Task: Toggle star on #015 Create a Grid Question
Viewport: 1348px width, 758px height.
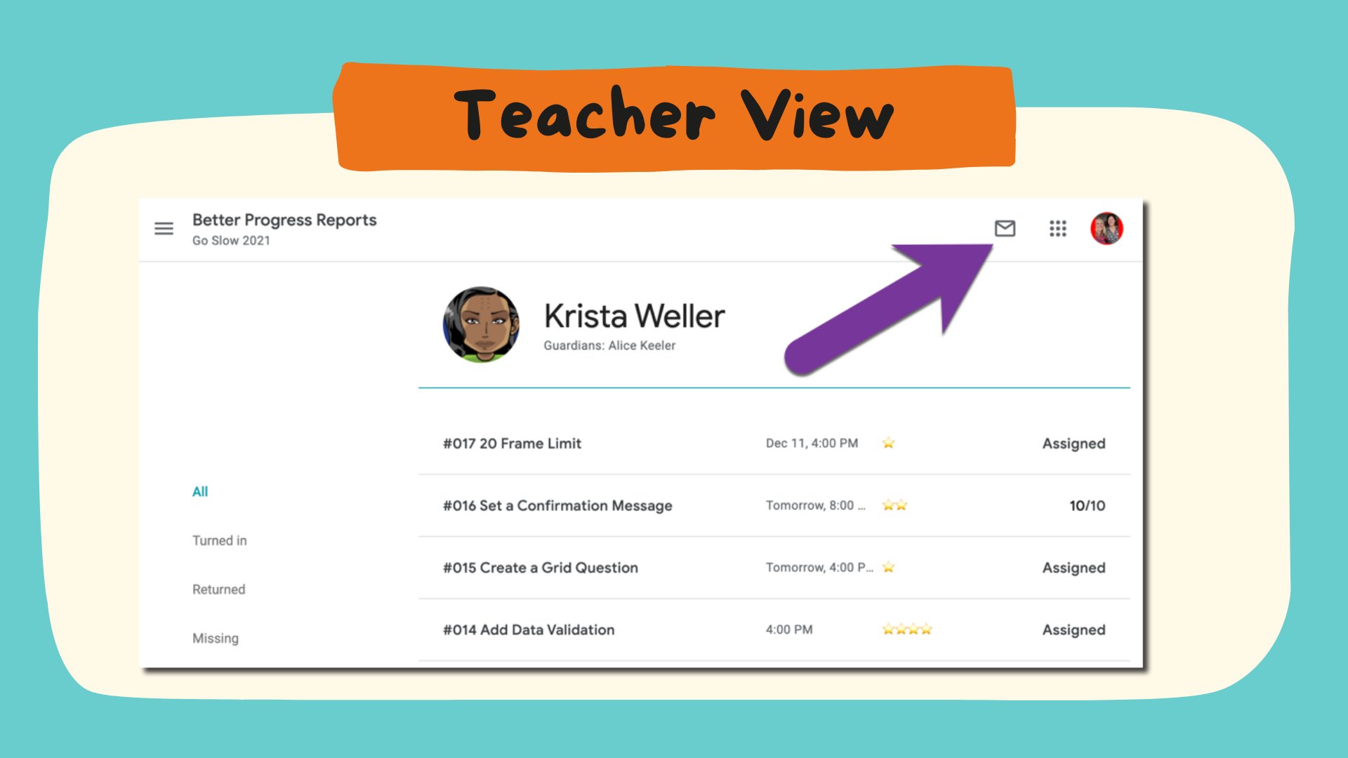Action: tap(888, 566)
